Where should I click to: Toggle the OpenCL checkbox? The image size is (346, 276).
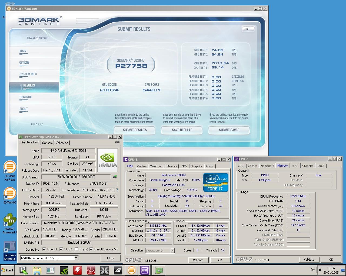coord(45,249)
